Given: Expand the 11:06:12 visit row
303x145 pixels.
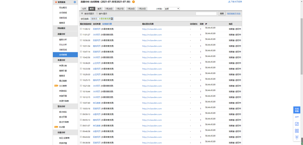Looking at the screenshot, I should pos(81,29).
